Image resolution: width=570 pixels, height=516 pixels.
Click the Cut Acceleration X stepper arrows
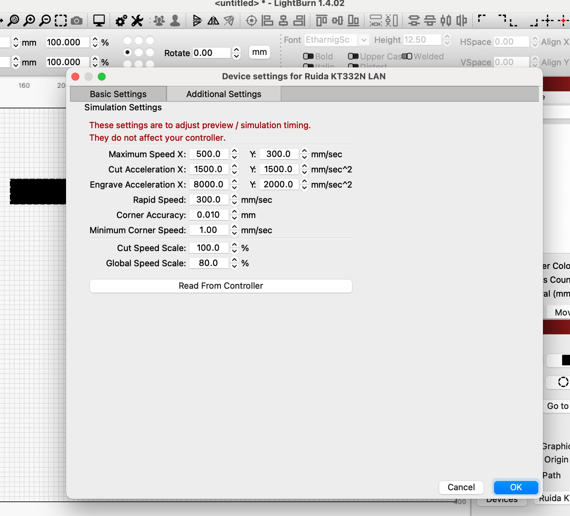pyautogui.click(x=234, y=169)
